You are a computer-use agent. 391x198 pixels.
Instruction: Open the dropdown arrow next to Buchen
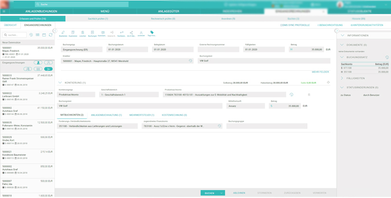[x=222, y=193]
